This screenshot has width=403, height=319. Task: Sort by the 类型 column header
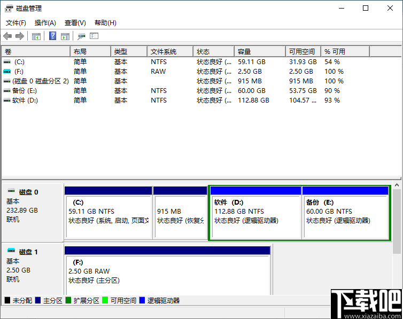129,52
